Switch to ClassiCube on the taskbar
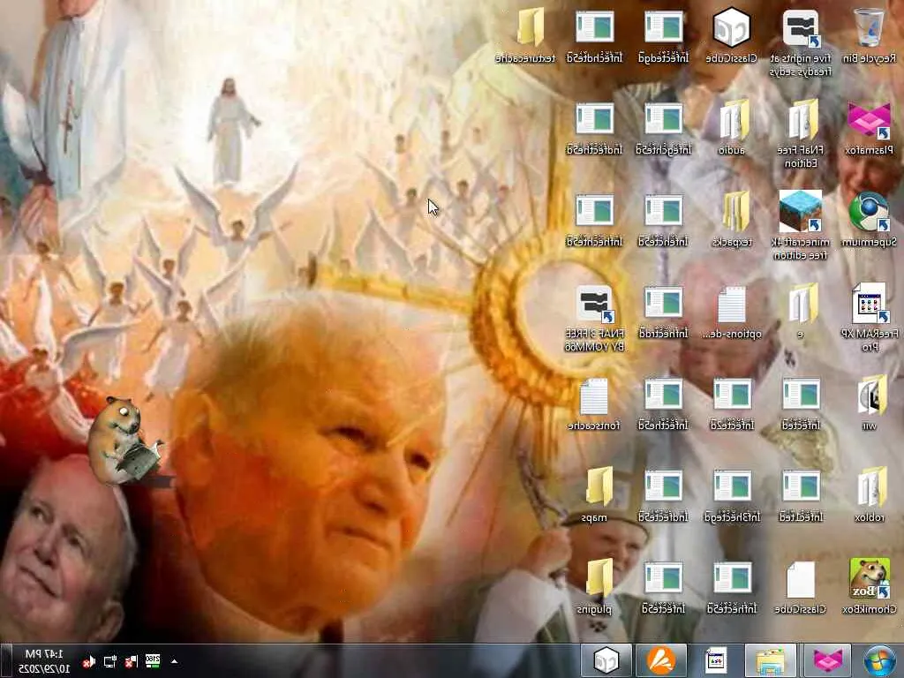The height and width of the screenshot is (678, 904). pos(606,660)
